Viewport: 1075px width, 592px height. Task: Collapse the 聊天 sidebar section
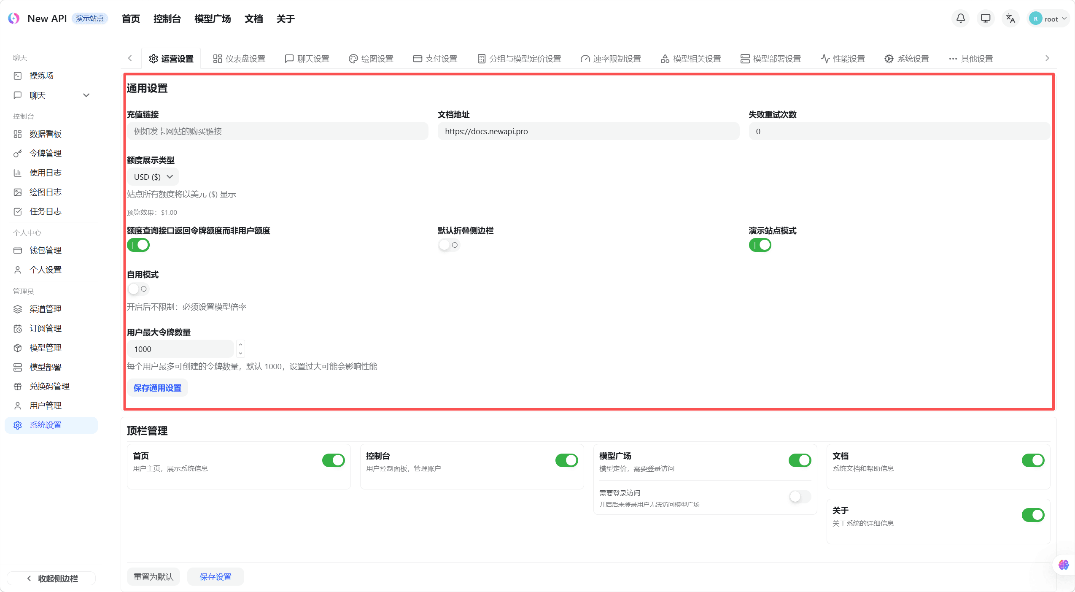click(86, 95)
